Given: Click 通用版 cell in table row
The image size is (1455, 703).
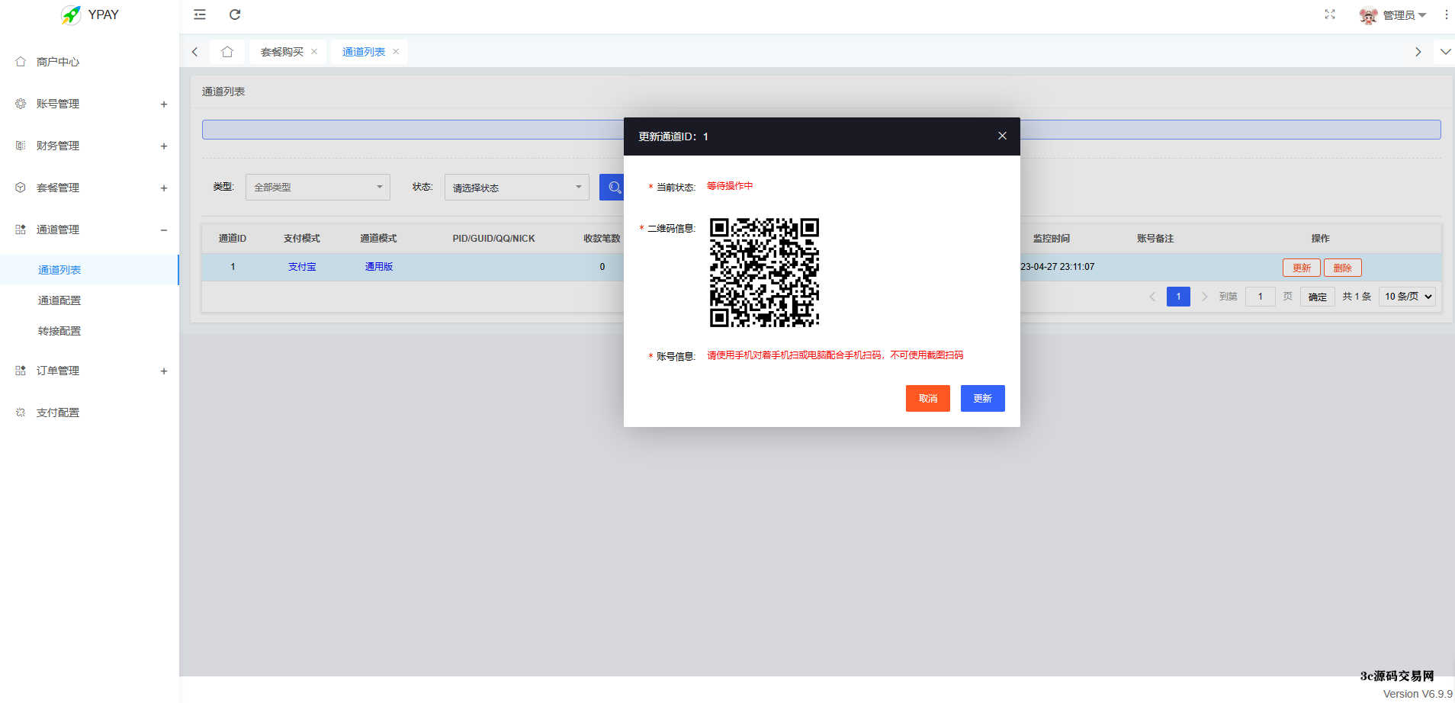Looking at the screenshot, I should point(379,267).
